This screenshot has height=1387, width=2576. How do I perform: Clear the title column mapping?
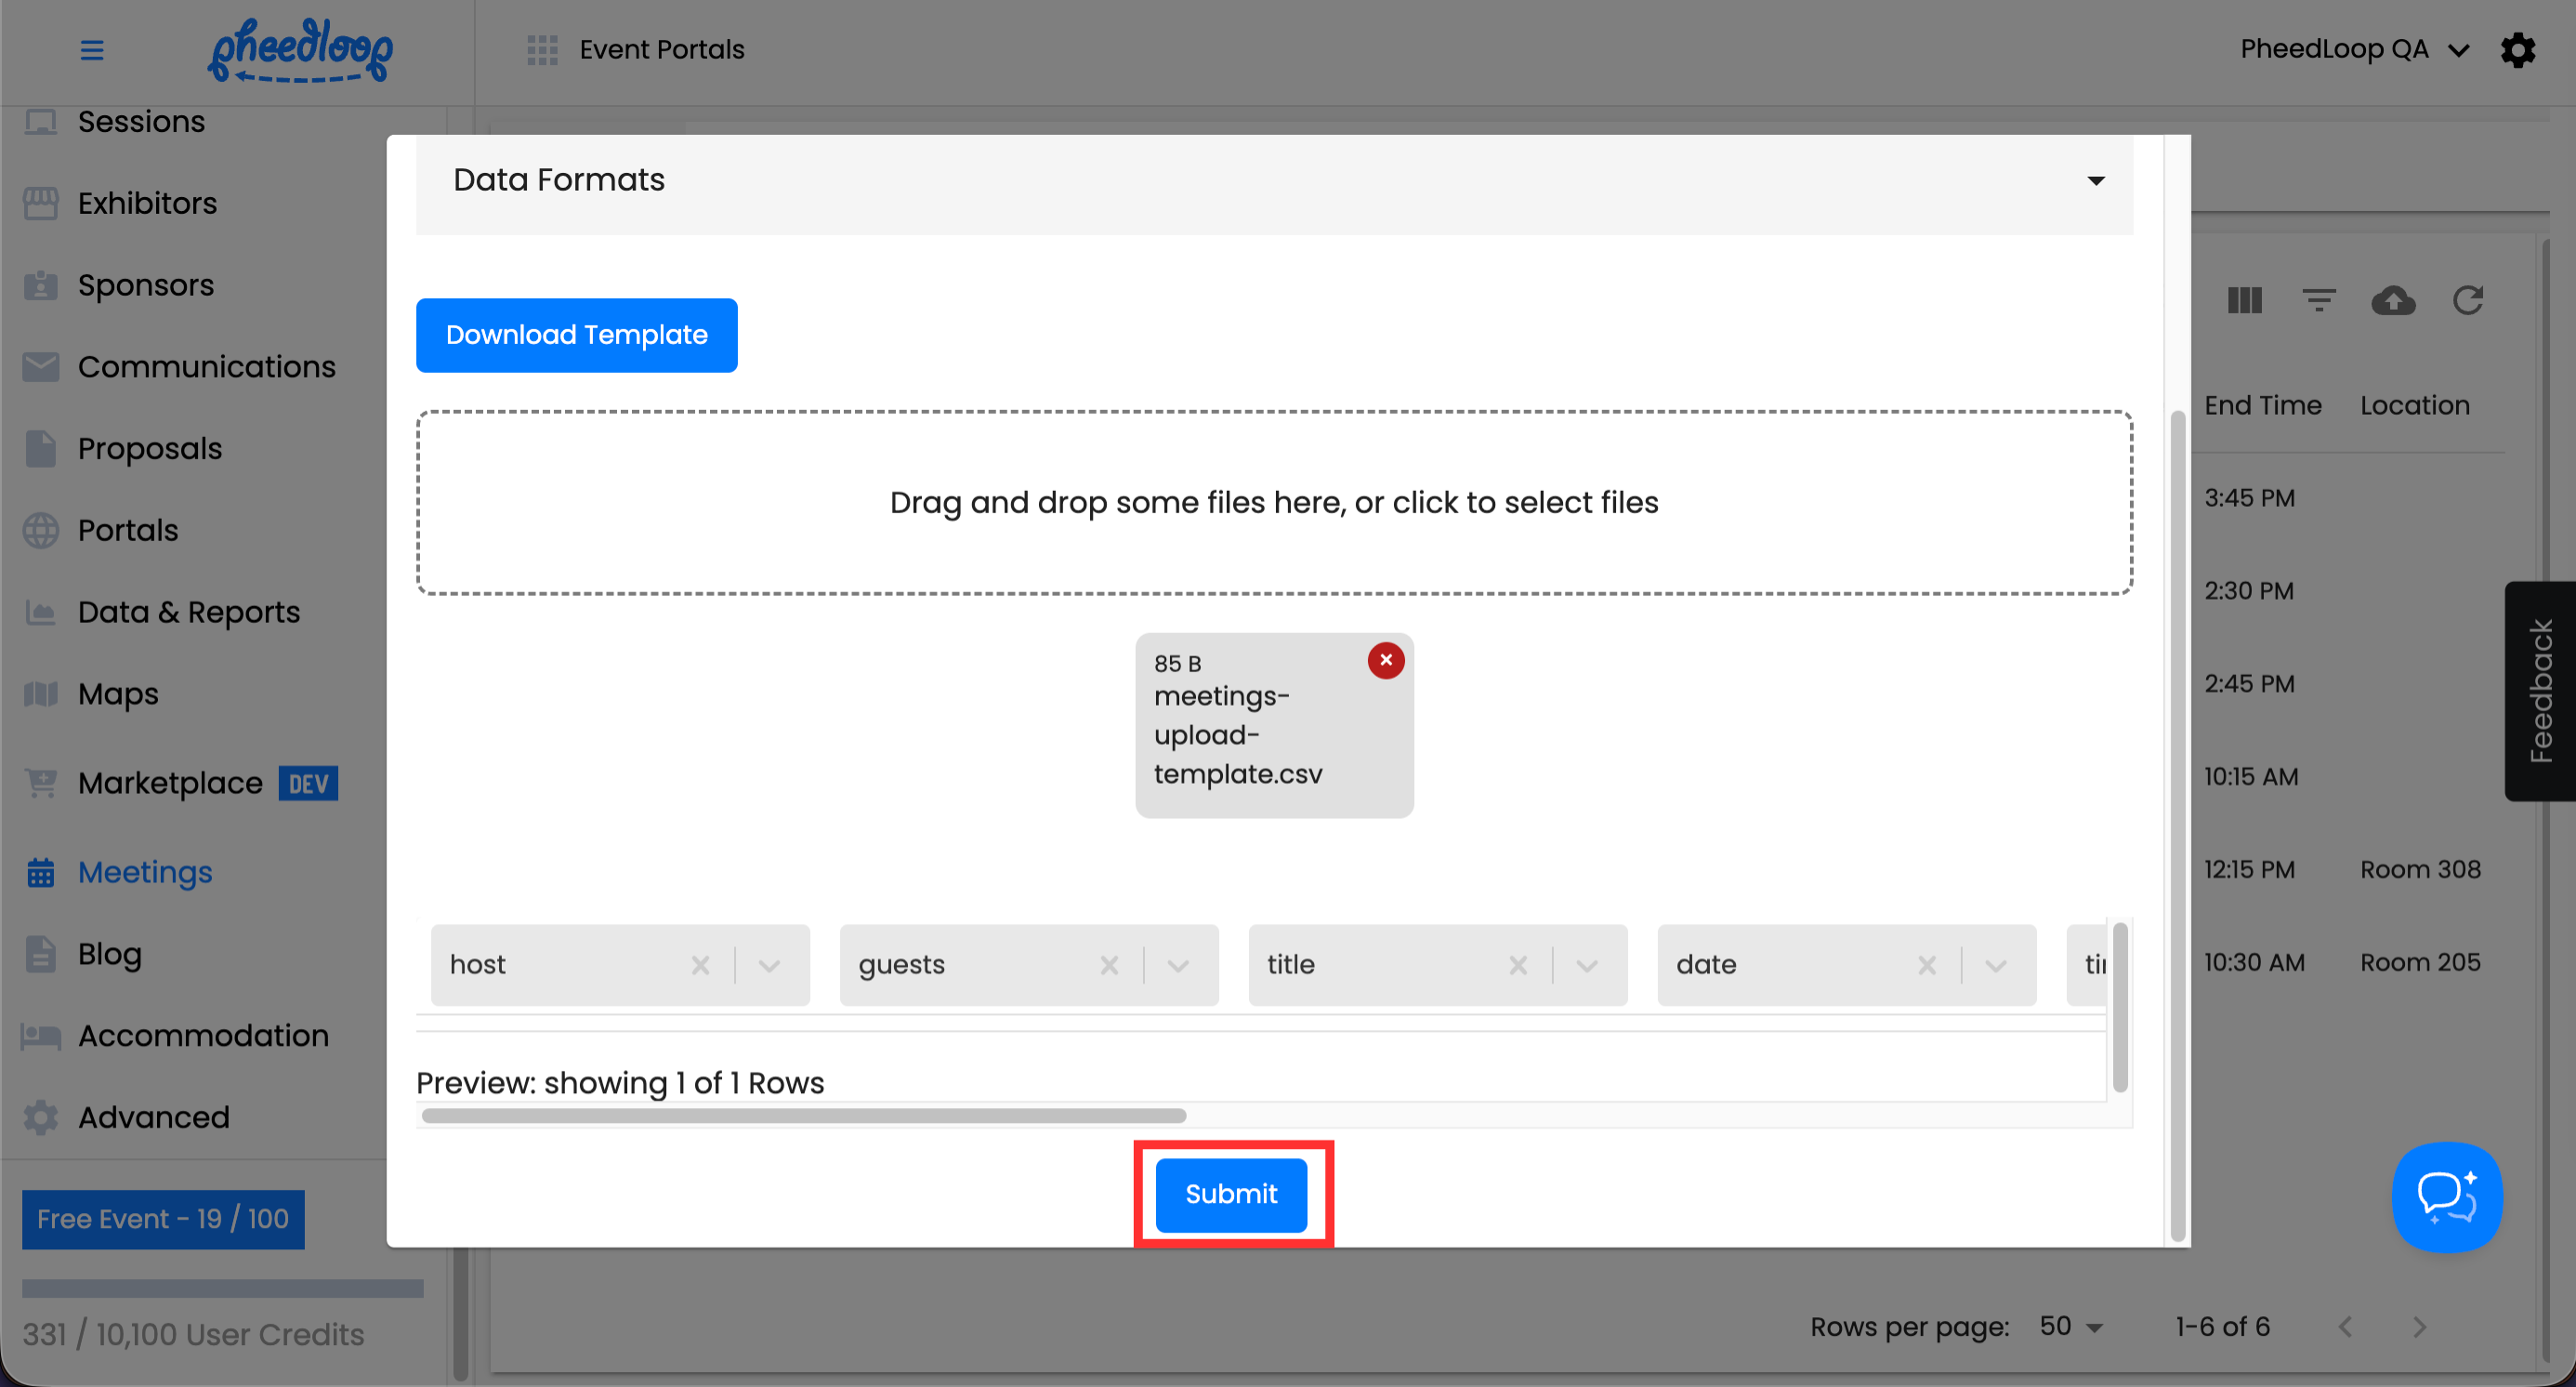(x=1517, y=966)
